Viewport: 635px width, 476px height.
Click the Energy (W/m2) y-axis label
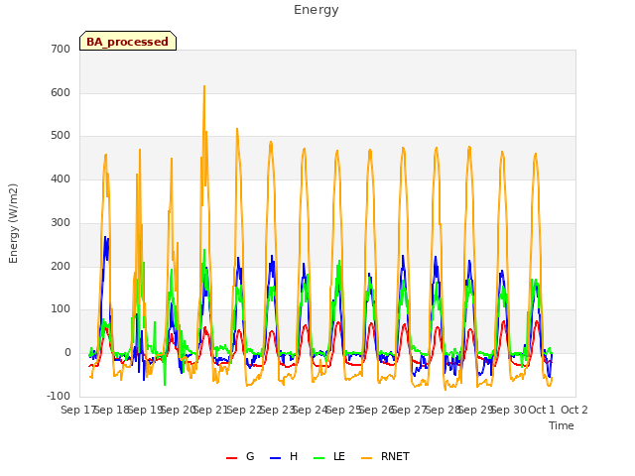click(13, 223)
